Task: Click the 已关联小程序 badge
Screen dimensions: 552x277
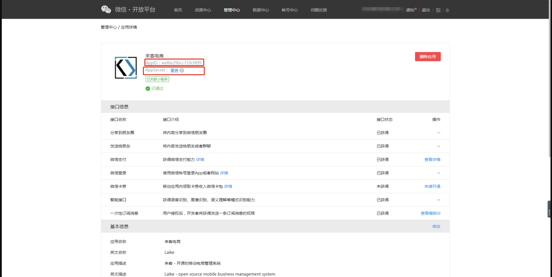Action: click(157, 79)
